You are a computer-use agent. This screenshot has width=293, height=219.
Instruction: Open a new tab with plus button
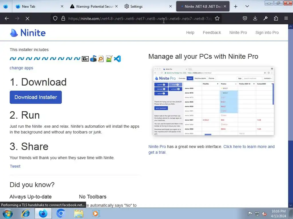tap(236, 7)
